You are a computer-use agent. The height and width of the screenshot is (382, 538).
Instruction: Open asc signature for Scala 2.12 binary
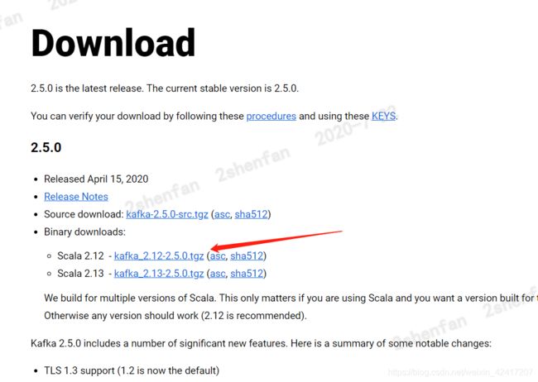218,255
